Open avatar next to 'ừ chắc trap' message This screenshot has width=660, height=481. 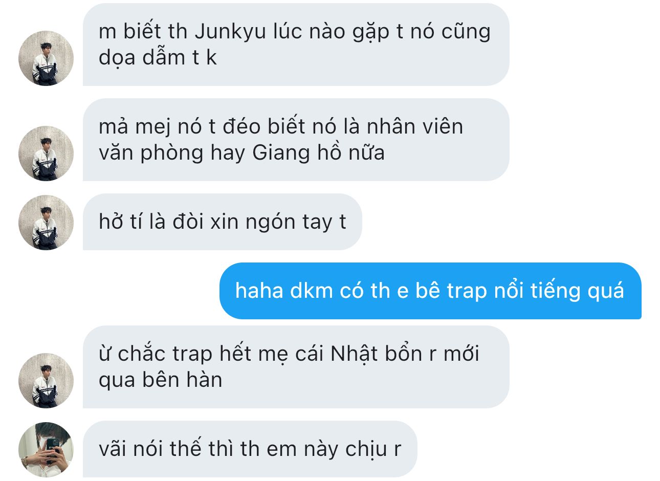pos(46,381)
